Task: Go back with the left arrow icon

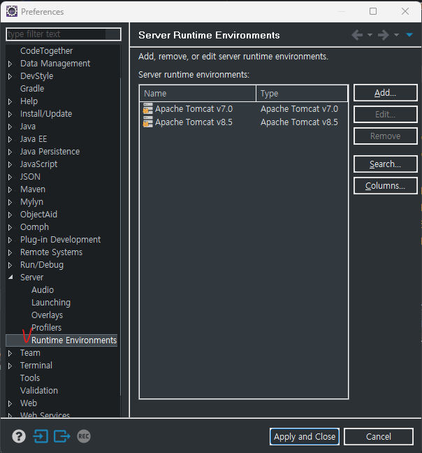Action: (357, 35)
